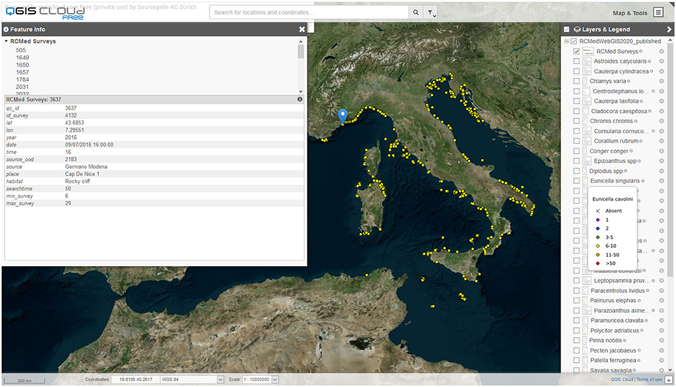This screenshot has width=676, height=387.
Task: Open settings gear for Epizoanthus spp layer
Action: (661, 161)
